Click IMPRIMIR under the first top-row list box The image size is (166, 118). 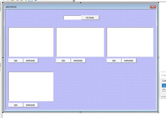tap(30, 61)
